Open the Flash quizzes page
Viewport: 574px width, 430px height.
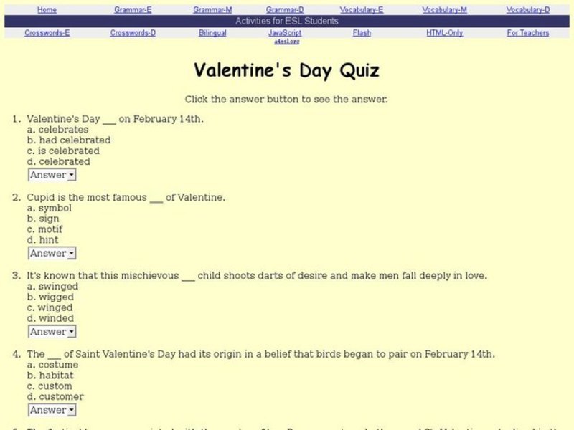(362, 32)
